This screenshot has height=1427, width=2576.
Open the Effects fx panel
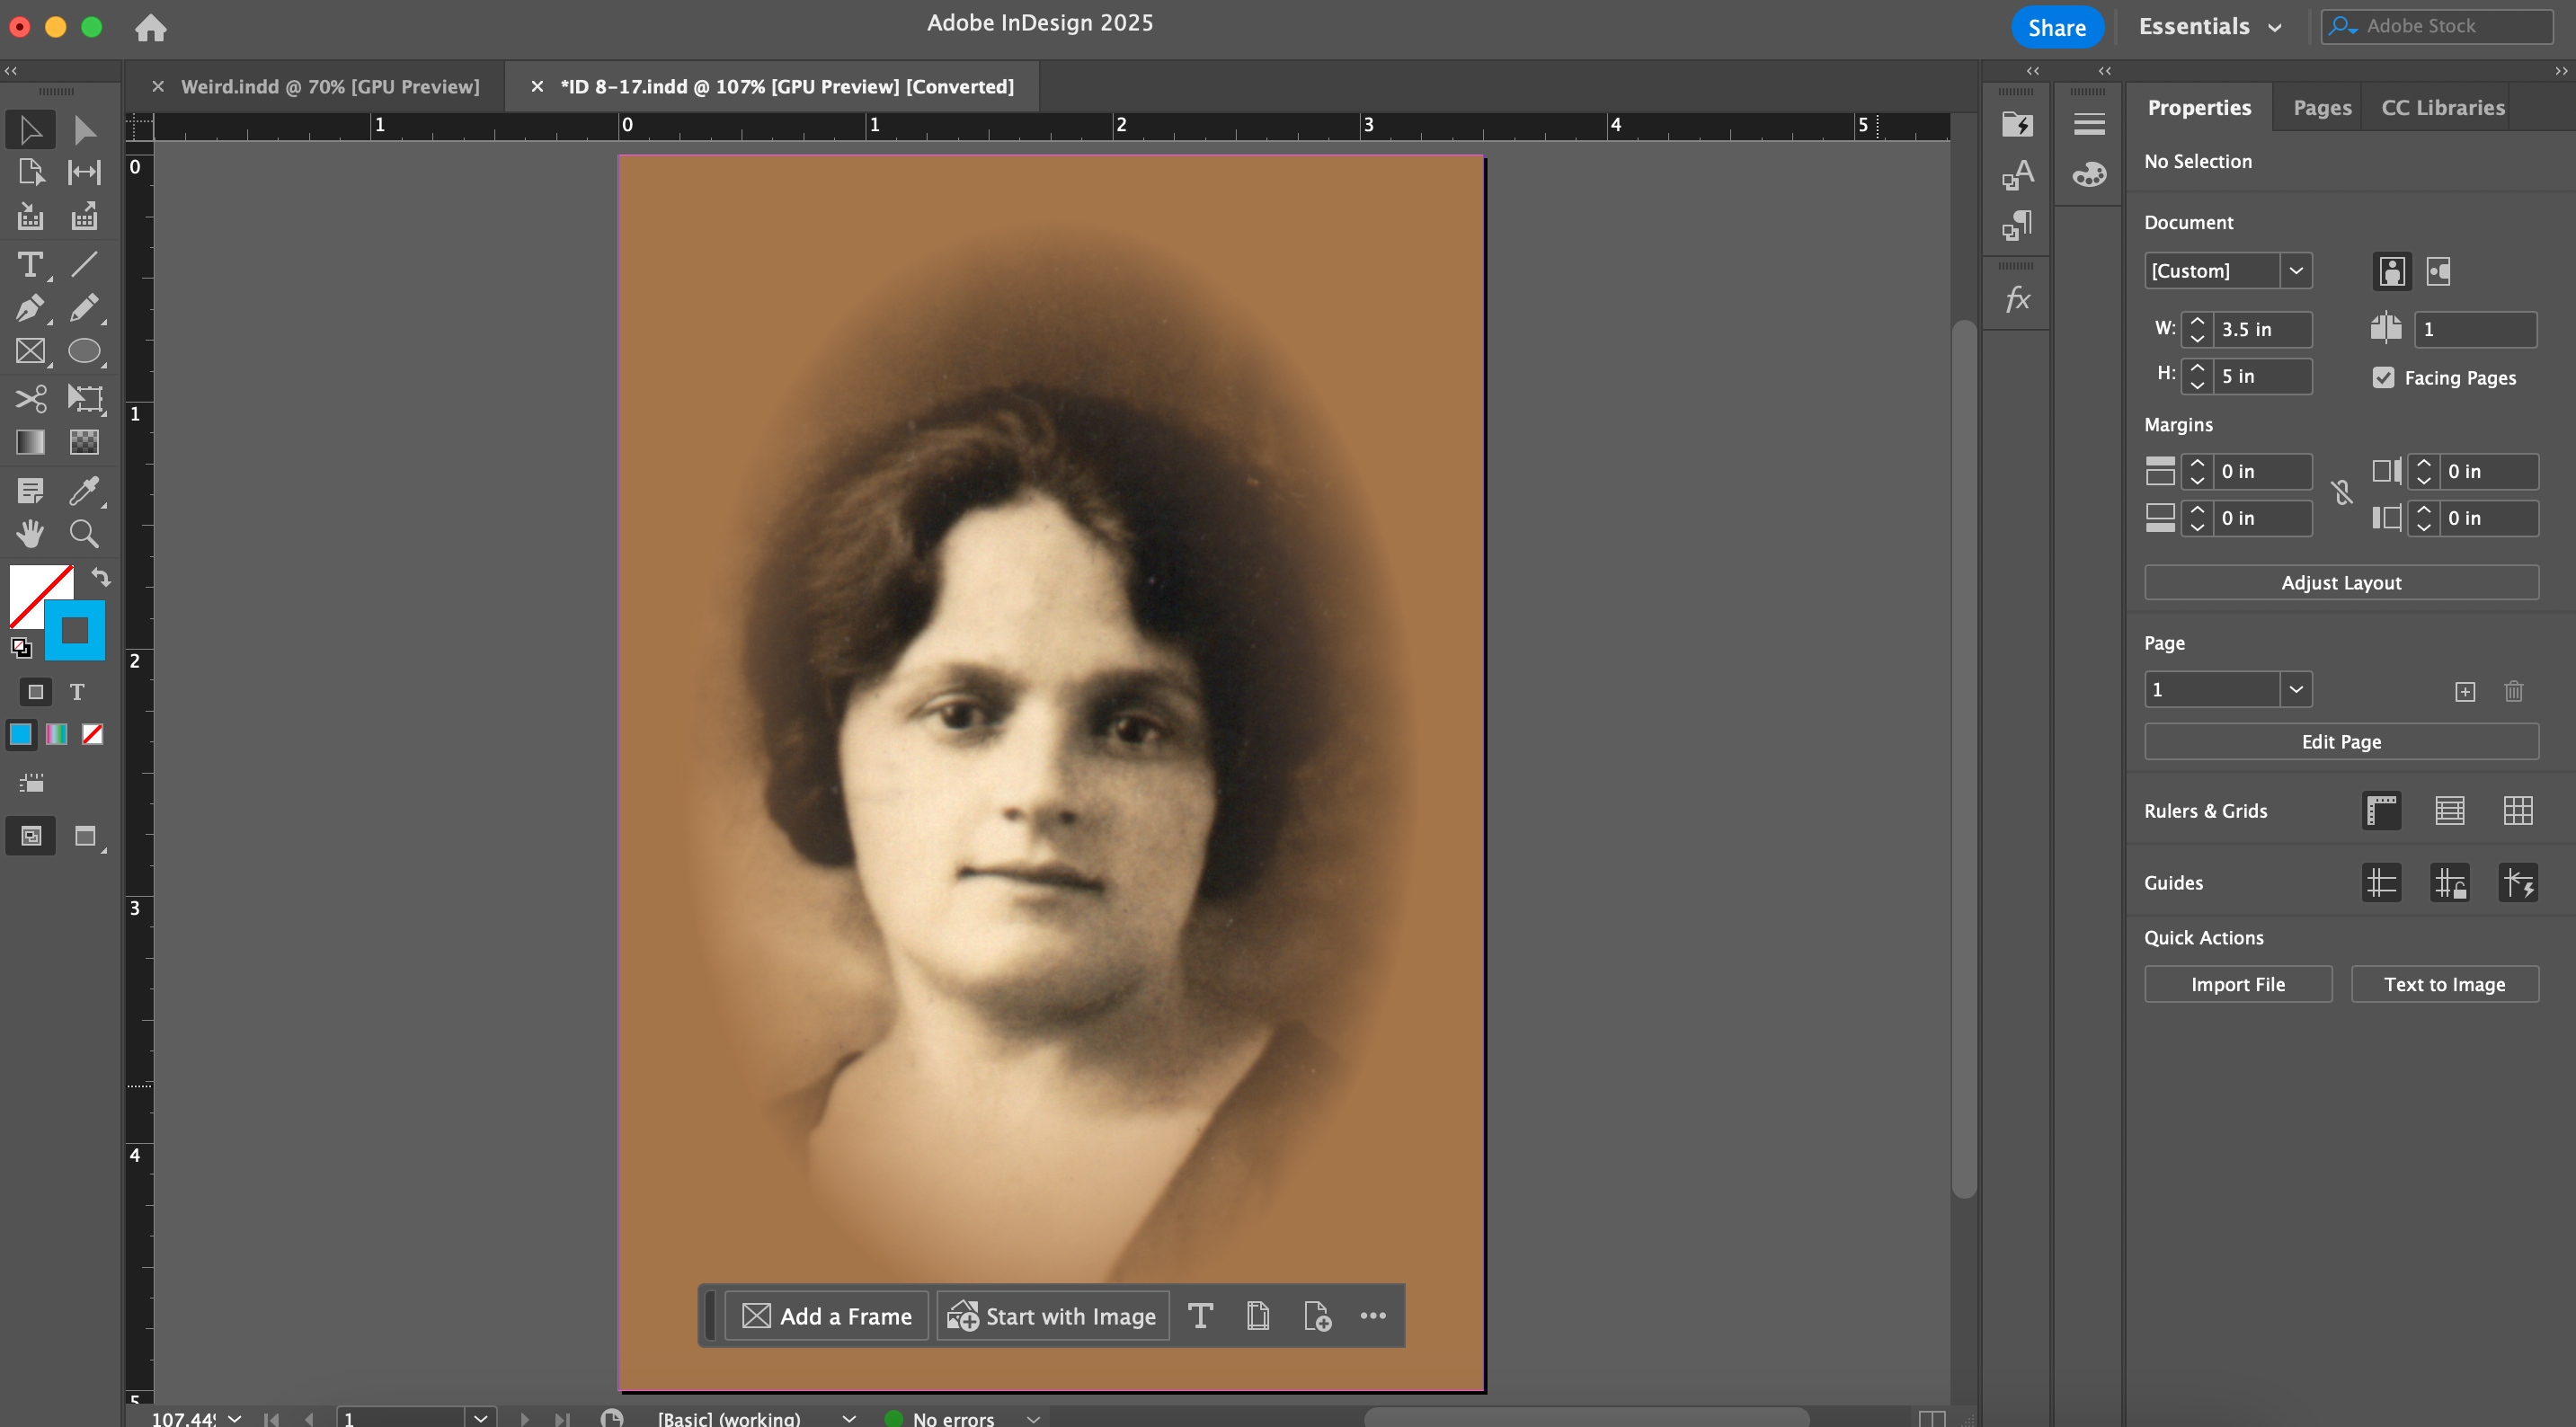[2017, 299]
